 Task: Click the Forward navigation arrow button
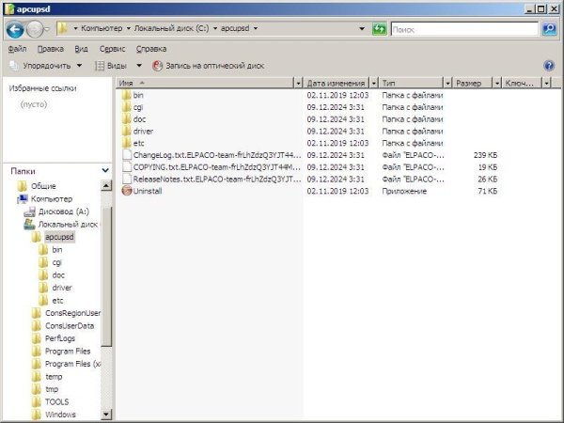pyautogui.click(x=35, y=29)
